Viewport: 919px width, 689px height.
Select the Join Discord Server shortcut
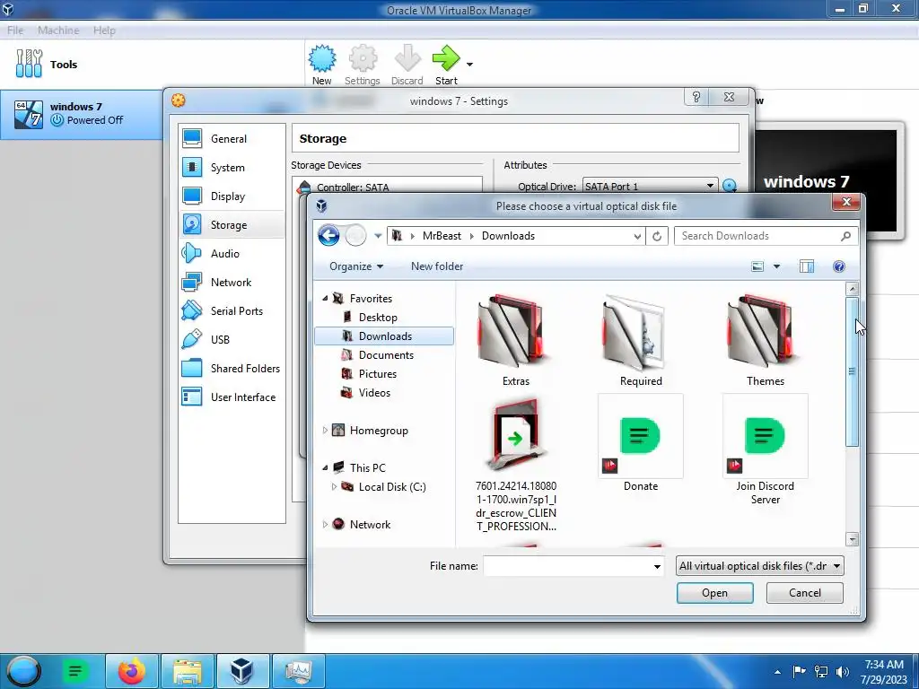765,450
